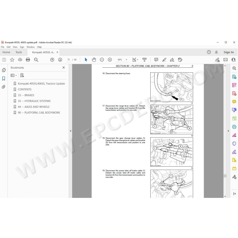Go to next page arrow
This screenshot has width=238, height=238.
60,60
